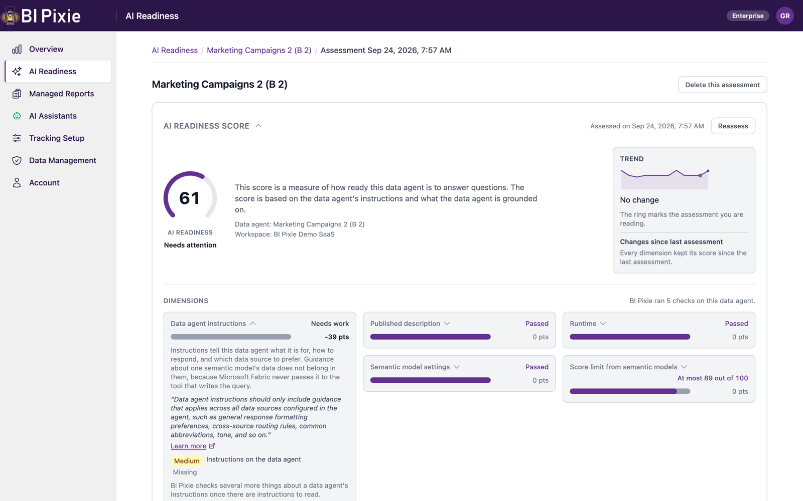Screen dimensions: 803x501
Task: Click the Runtime progress bar
Action: tap(630, 337)
